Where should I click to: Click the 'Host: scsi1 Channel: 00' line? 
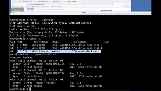36,70
